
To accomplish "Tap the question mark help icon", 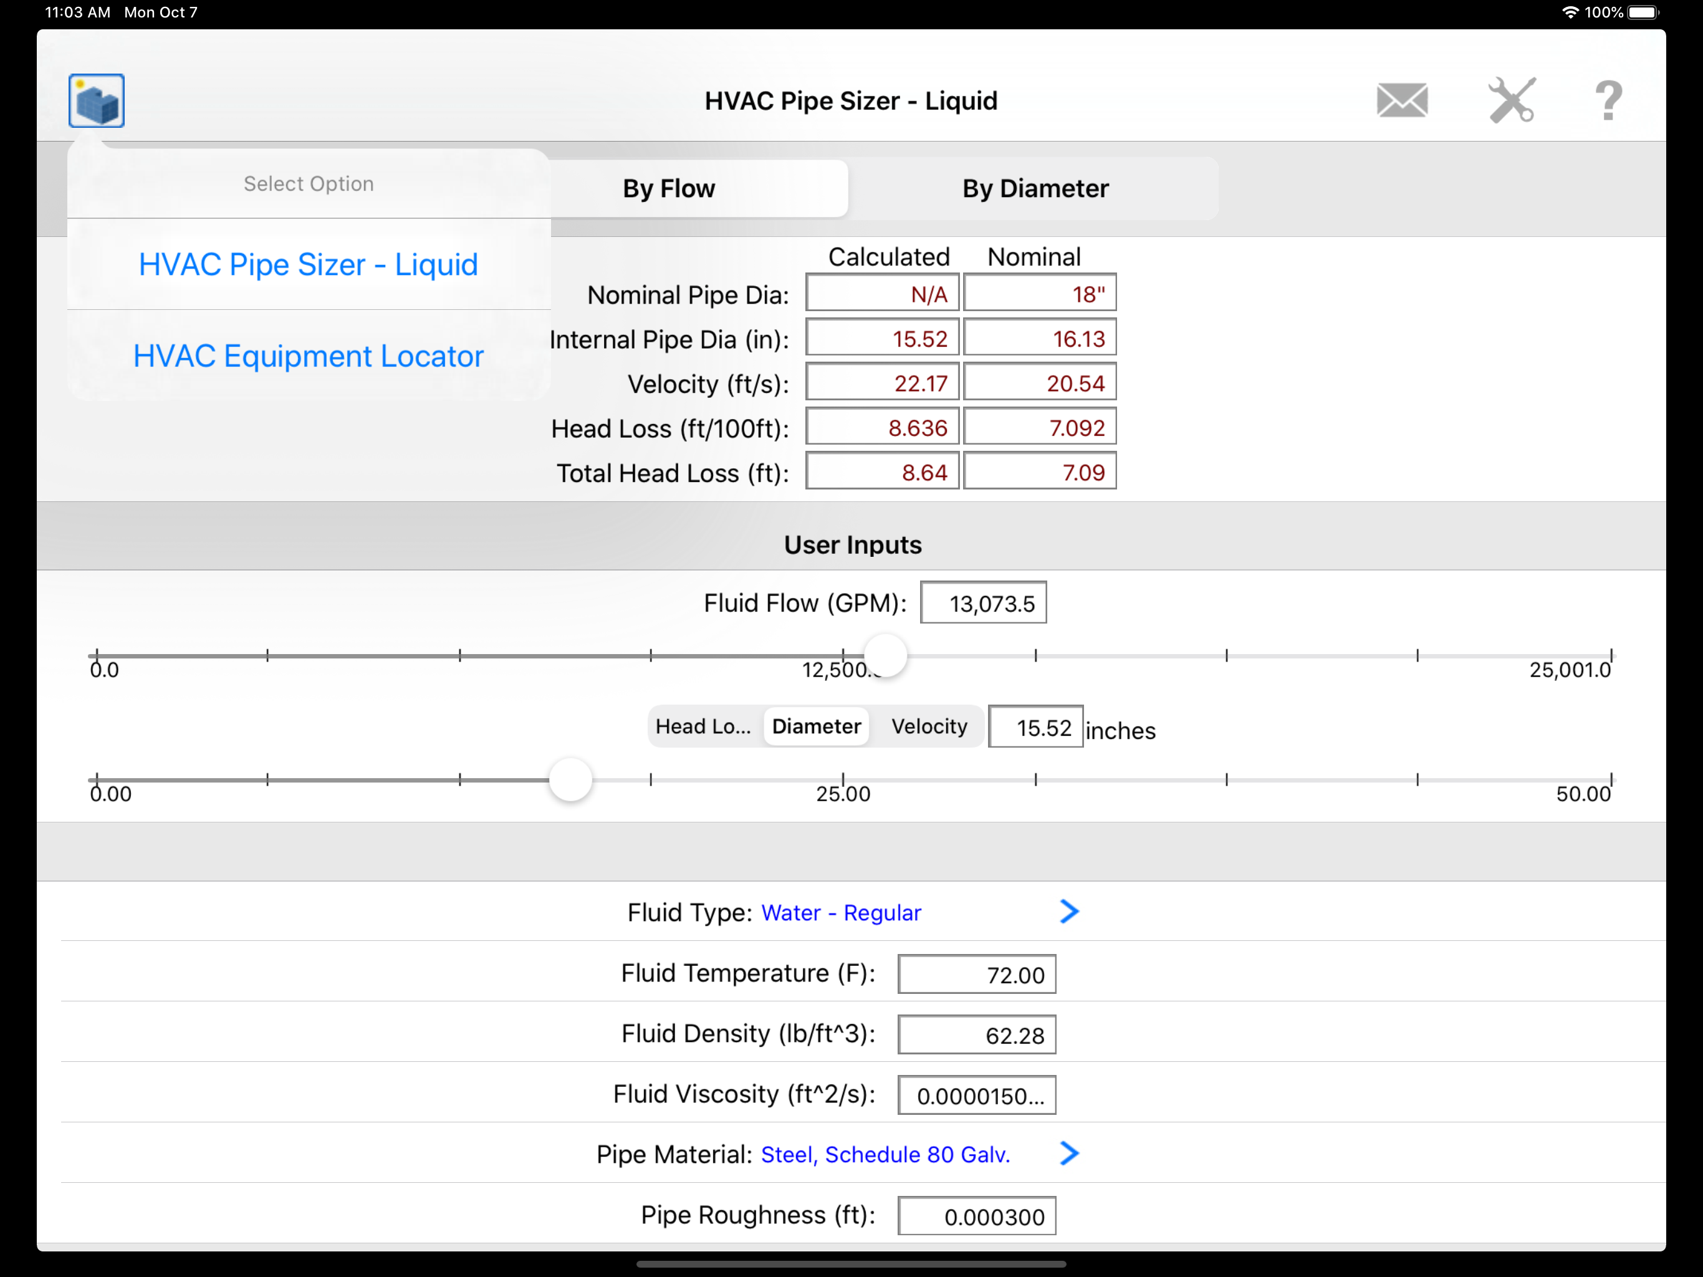I will click(1608, 101).
